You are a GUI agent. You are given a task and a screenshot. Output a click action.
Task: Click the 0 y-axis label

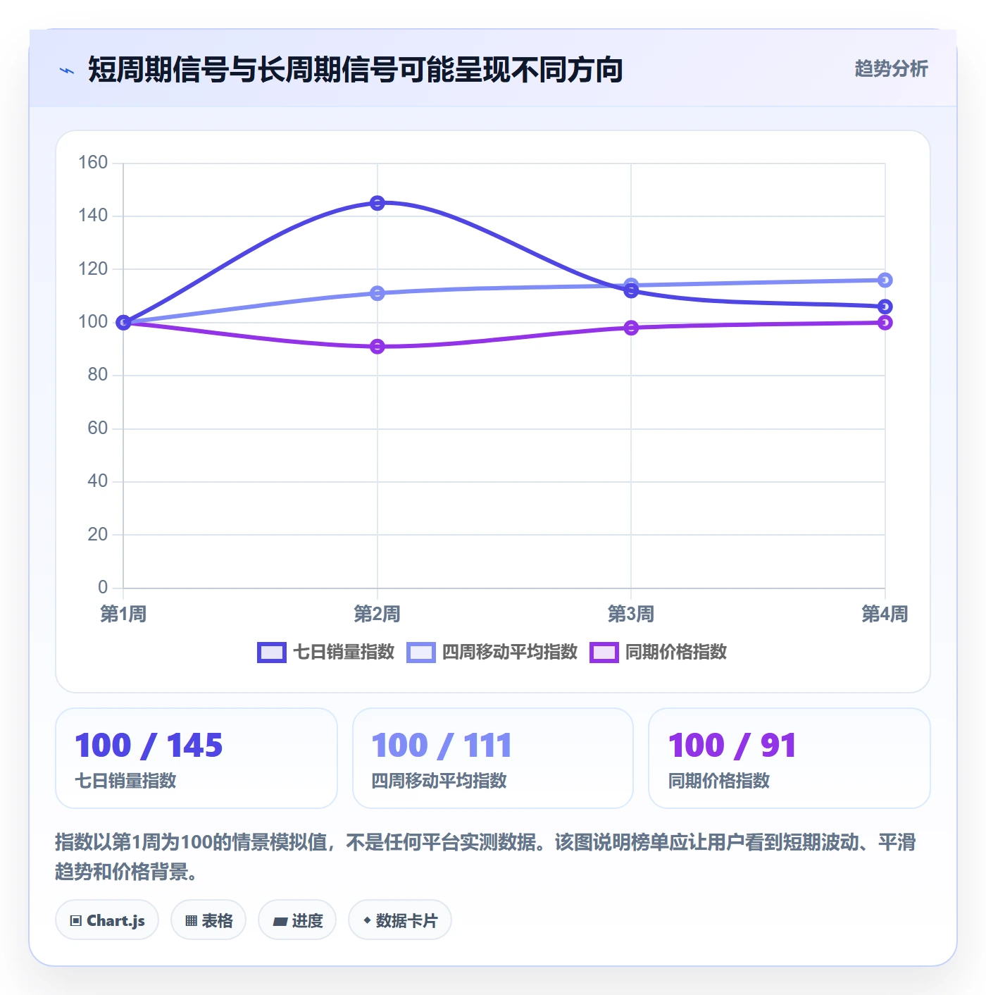103,588
